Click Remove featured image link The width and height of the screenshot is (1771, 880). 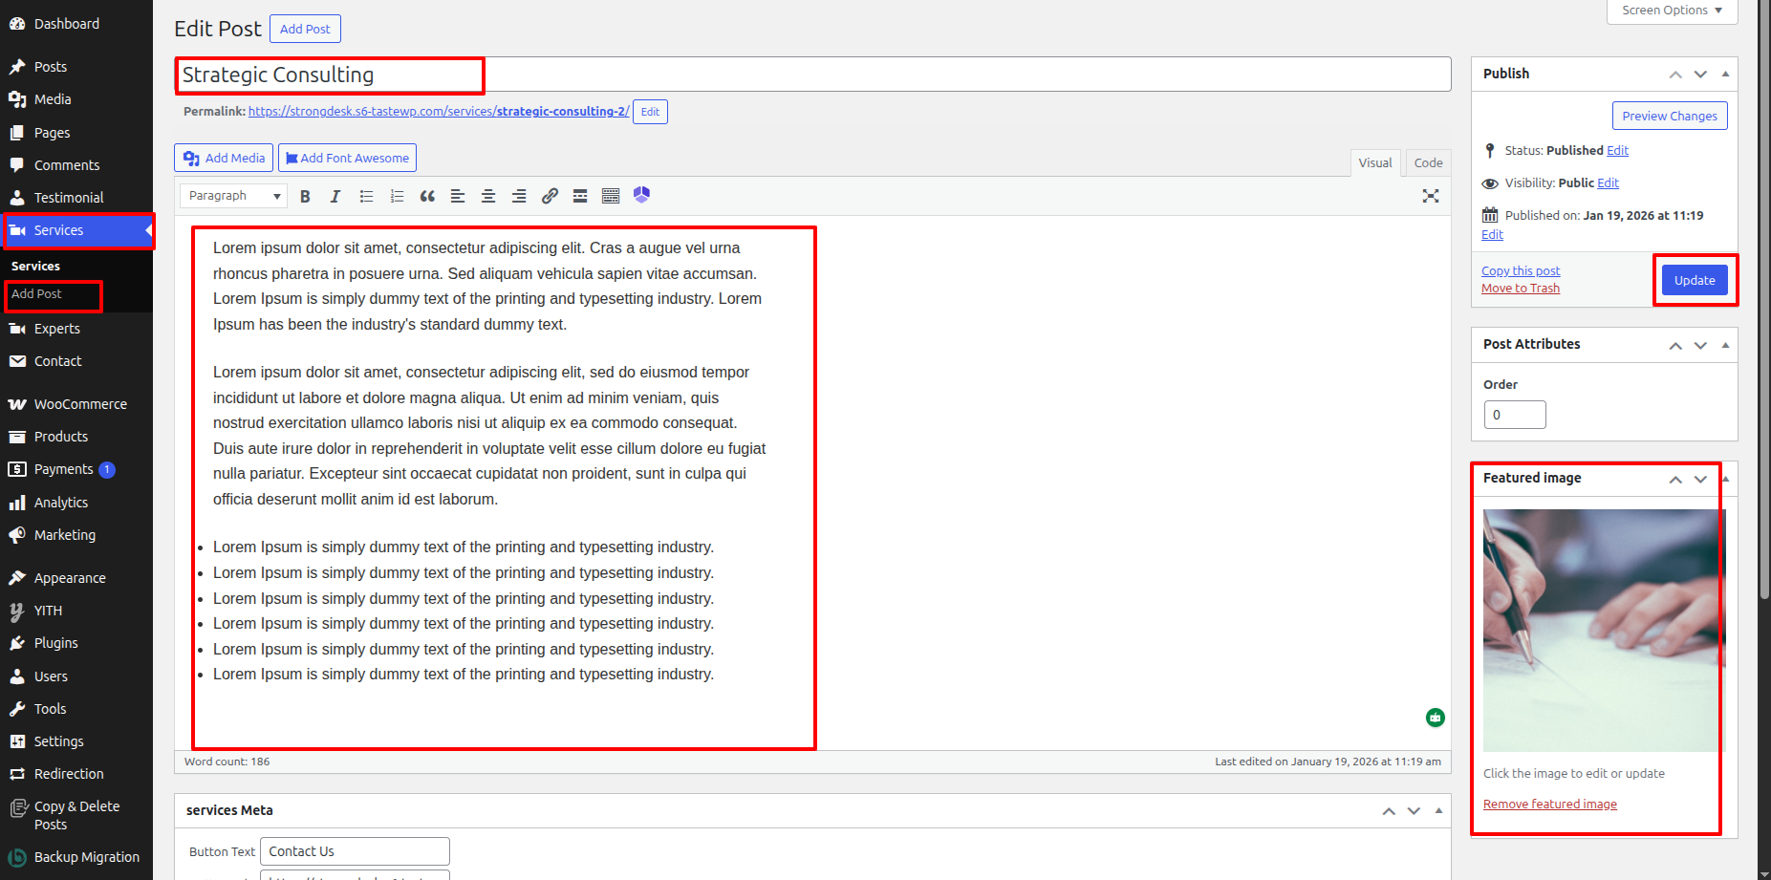pos(1549,805)
